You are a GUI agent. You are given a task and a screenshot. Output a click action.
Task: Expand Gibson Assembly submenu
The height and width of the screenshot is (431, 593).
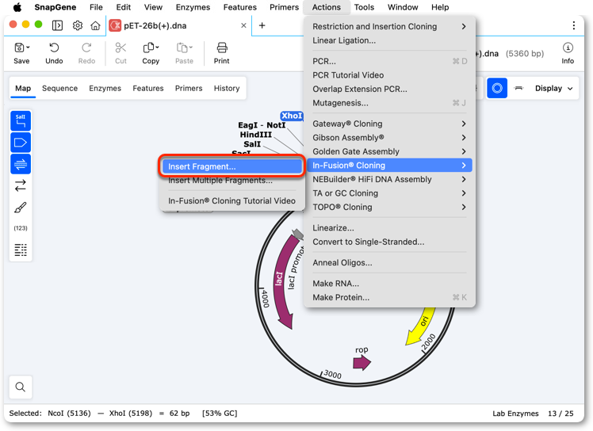(389, 138)
